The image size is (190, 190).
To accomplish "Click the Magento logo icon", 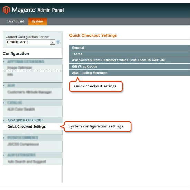I will coord(6,10).
